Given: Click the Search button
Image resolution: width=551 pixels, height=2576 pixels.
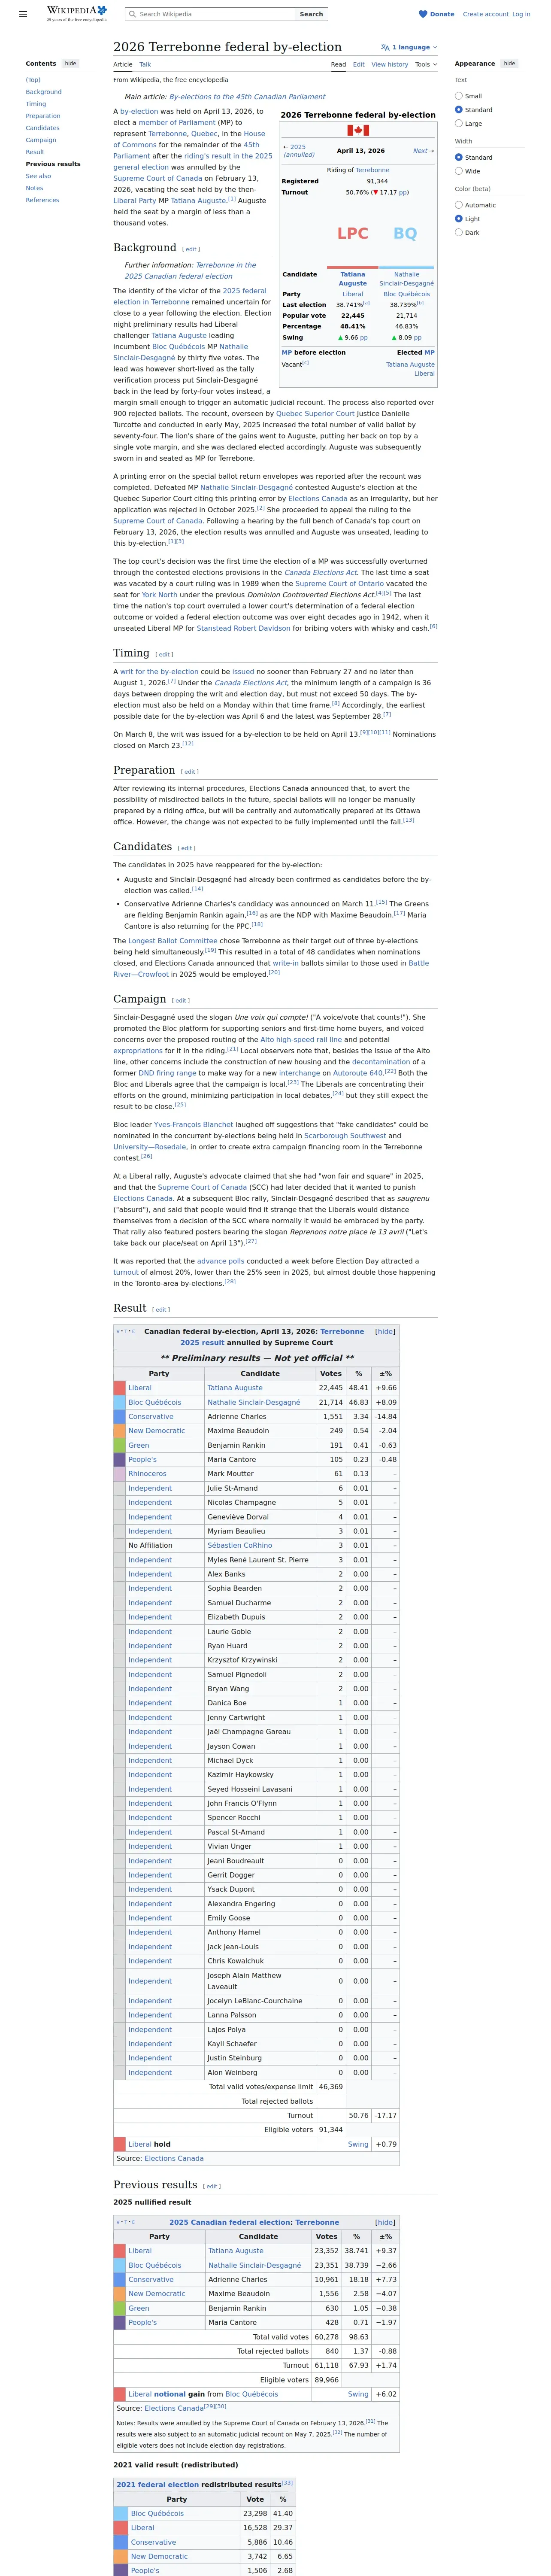Looking at the screenshot, I should coord(311,14).
